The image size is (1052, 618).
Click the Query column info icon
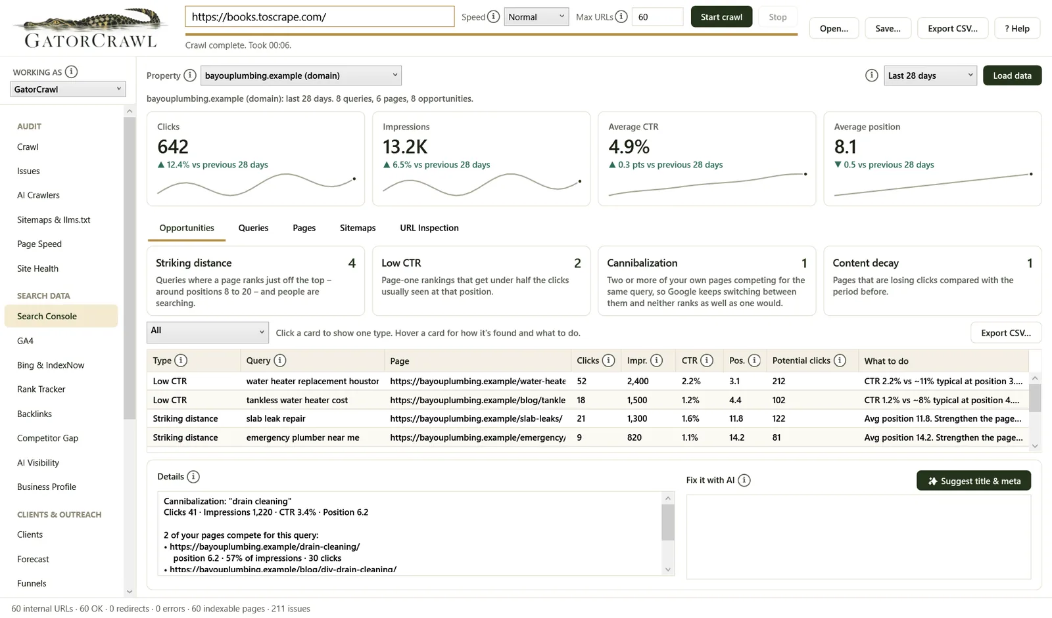click(x=279, y=361)
